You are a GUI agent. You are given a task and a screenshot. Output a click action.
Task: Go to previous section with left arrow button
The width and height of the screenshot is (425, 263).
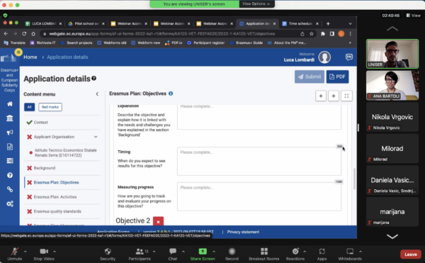tap(321, 96)
